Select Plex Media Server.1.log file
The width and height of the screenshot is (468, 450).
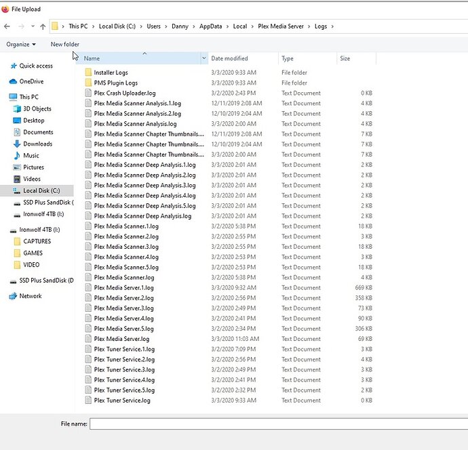point(124,288)
